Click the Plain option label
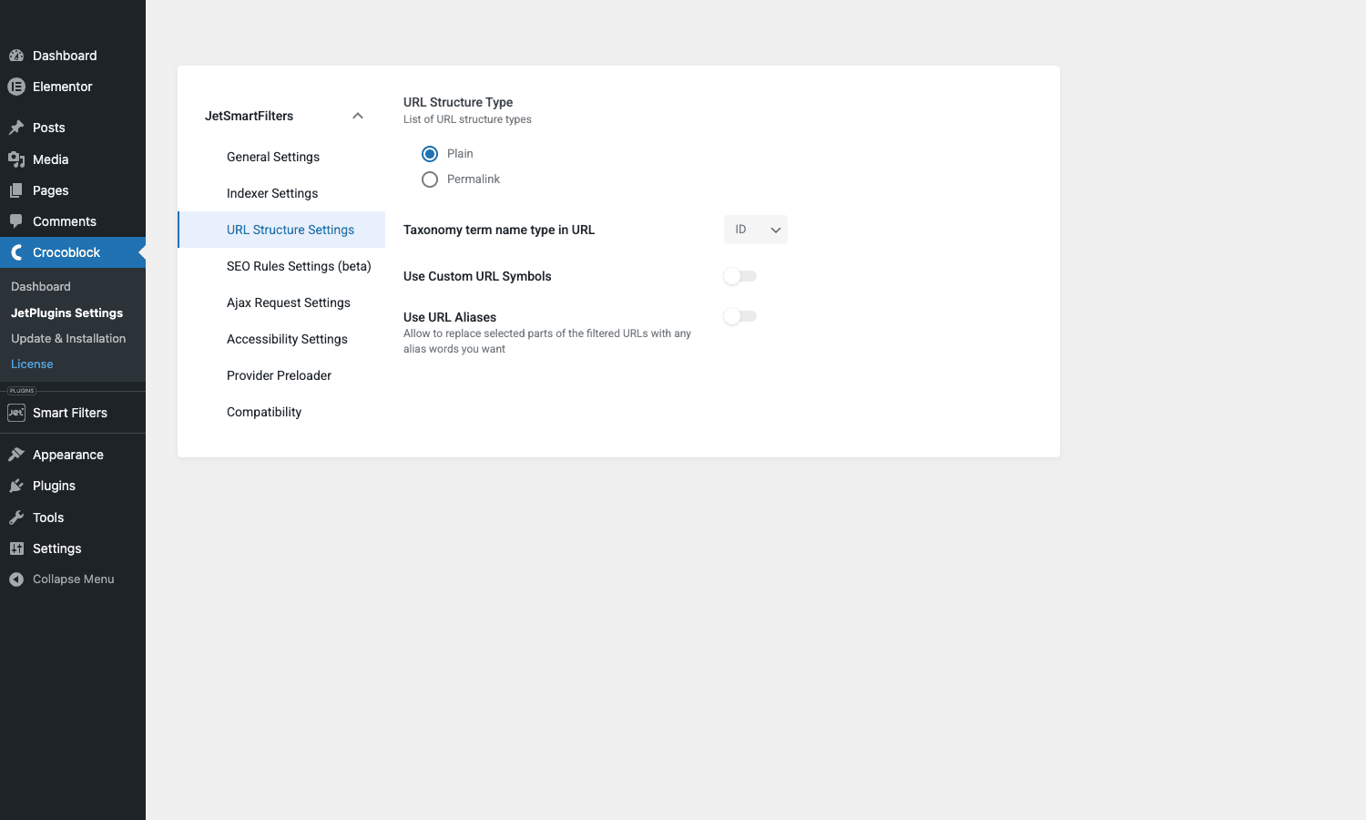This screenshot has height=820, width=1366. point(460,154)
